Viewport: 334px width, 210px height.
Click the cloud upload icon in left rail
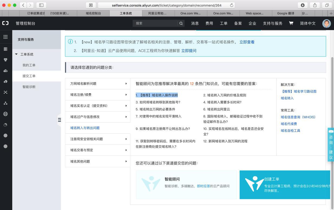5,81
